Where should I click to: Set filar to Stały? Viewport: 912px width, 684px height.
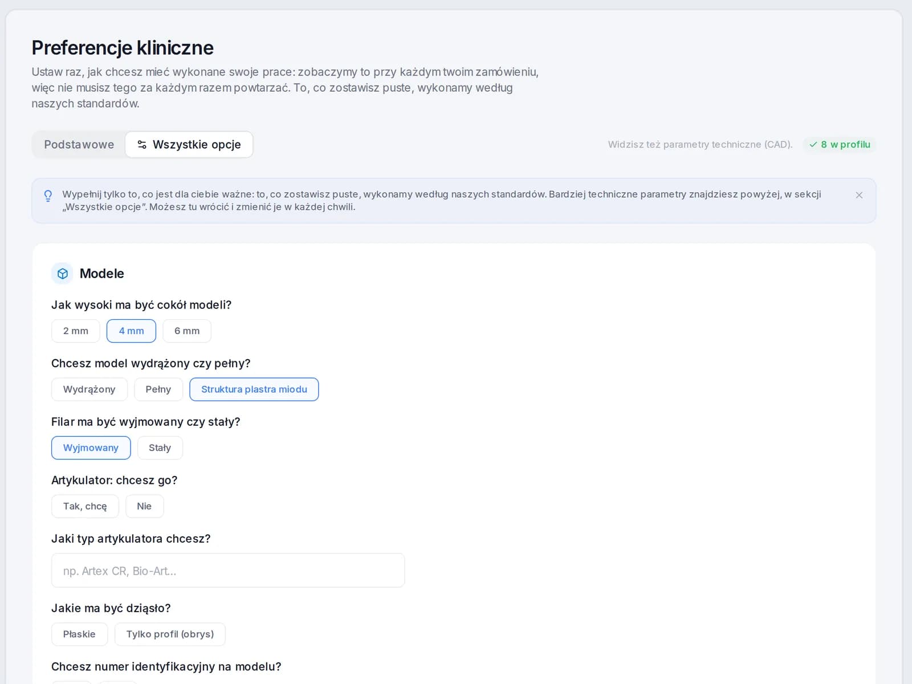160,448
